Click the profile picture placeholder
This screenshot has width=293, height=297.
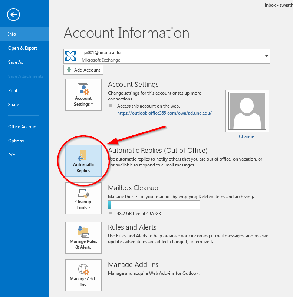point(247,110)
